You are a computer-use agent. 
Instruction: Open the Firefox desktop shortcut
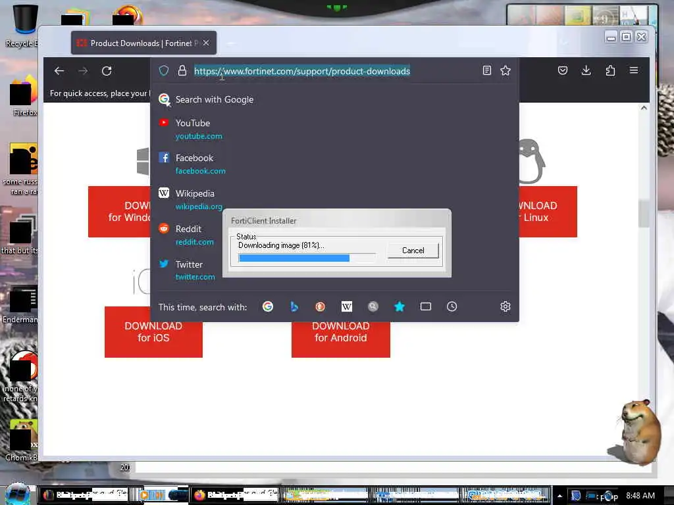point(22,97)
